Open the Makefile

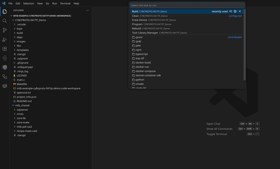[x=51, y=84]
